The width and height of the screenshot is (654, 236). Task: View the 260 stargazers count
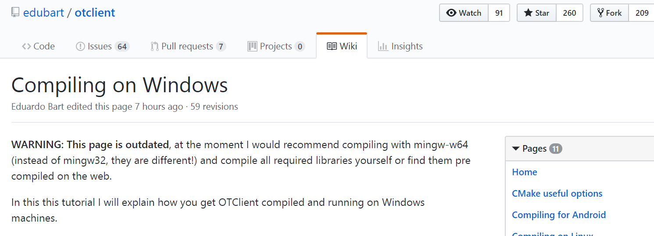569,13
